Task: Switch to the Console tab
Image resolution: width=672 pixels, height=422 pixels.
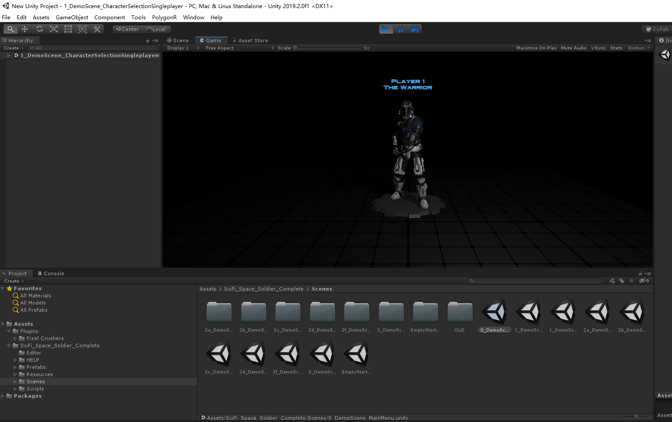Action: pyautogui.click(x=51, y=274)
